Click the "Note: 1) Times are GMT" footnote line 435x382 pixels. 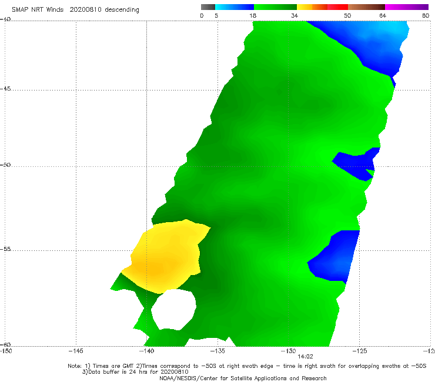(x=247, y=366)
